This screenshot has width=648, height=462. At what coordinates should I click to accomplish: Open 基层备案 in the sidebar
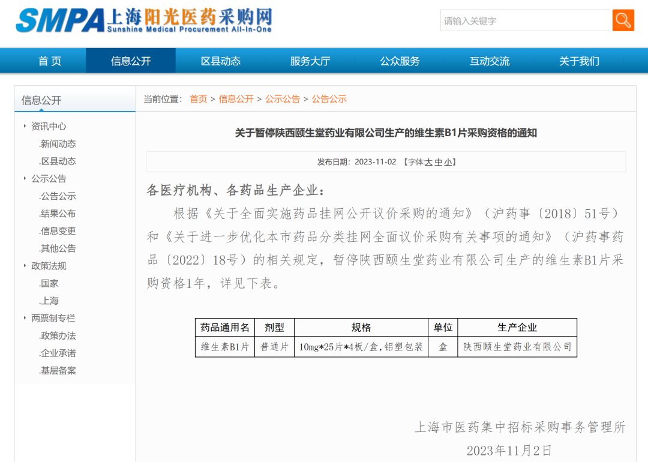(58, 371)
